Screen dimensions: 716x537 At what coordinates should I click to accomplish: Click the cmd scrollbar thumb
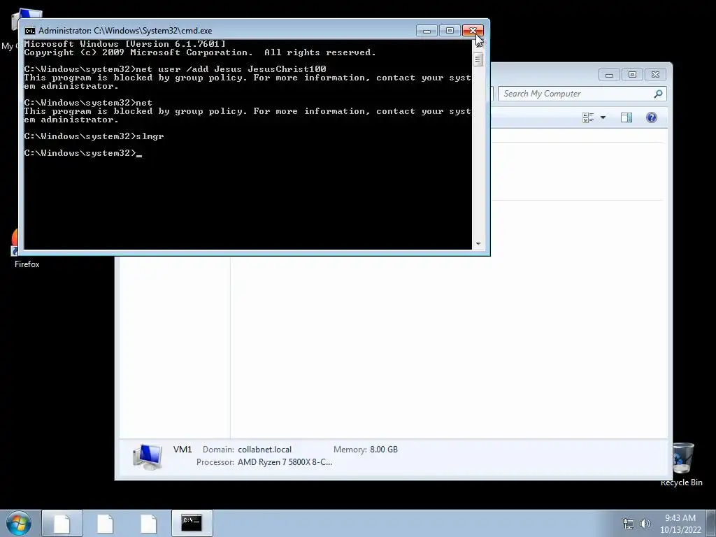[x=478, y=59]
